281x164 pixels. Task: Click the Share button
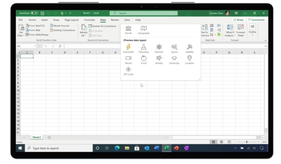(238, 20)
